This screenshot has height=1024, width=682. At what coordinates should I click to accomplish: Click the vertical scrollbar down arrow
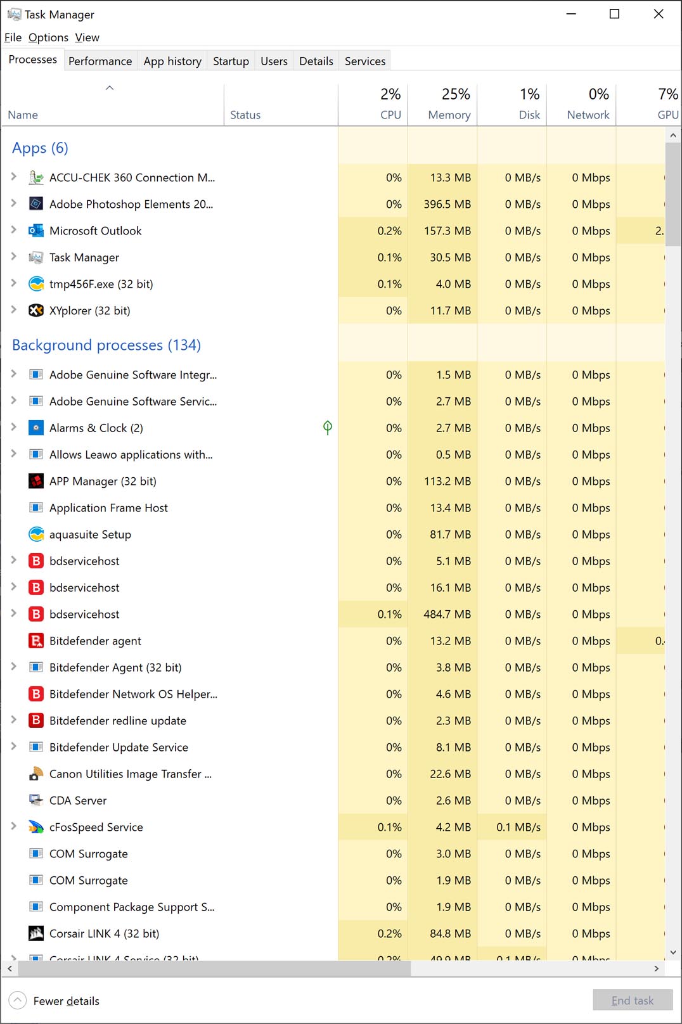tap(673, 952)
